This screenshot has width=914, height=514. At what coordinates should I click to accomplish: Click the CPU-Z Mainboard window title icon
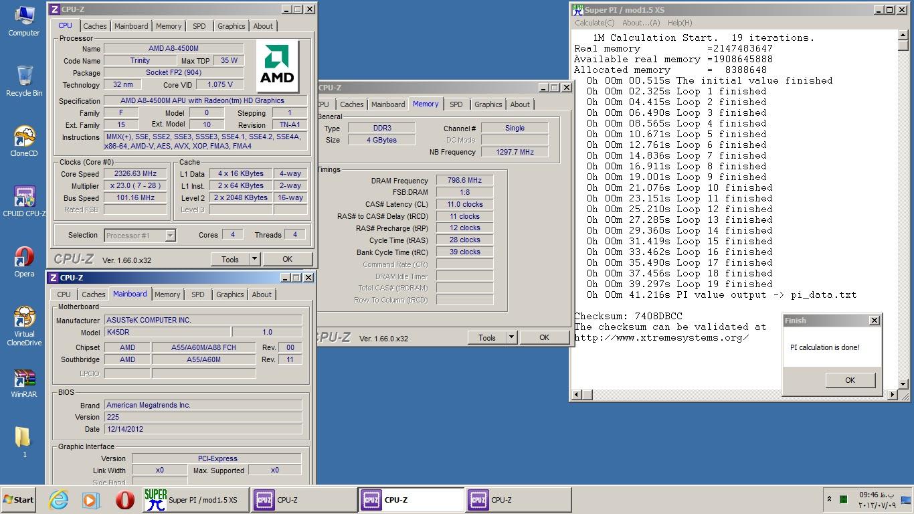54,277
